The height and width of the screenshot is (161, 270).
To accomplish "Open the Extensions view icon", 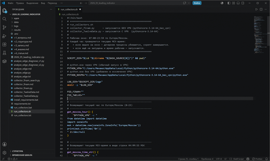I will tap(5, 44).
